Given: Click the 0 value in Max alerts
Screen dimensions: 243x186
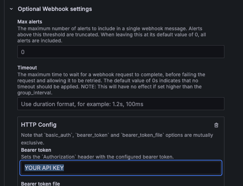Looking at the screenshot, I should coord(23,52).
